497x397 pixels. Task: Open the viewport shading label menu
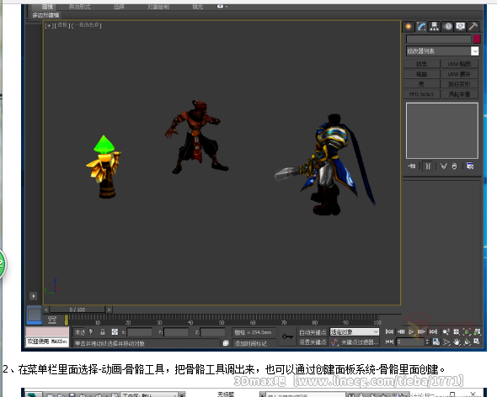pos(86,25)
